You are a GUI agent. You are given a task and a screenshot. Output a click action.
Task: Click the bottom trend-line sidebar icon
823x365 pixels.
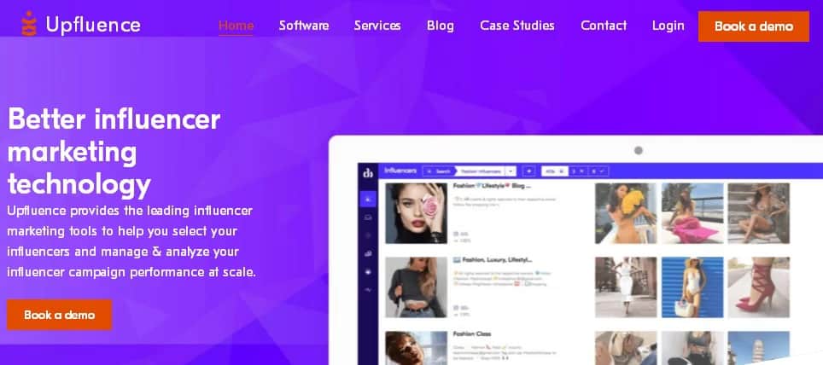tap(368, 289)
